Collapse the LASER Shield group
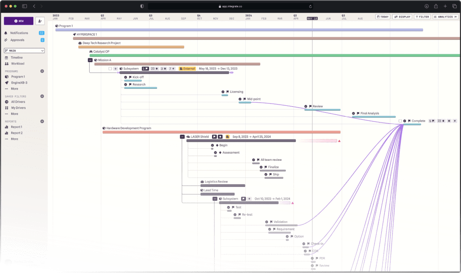 (x=182, y=136)
